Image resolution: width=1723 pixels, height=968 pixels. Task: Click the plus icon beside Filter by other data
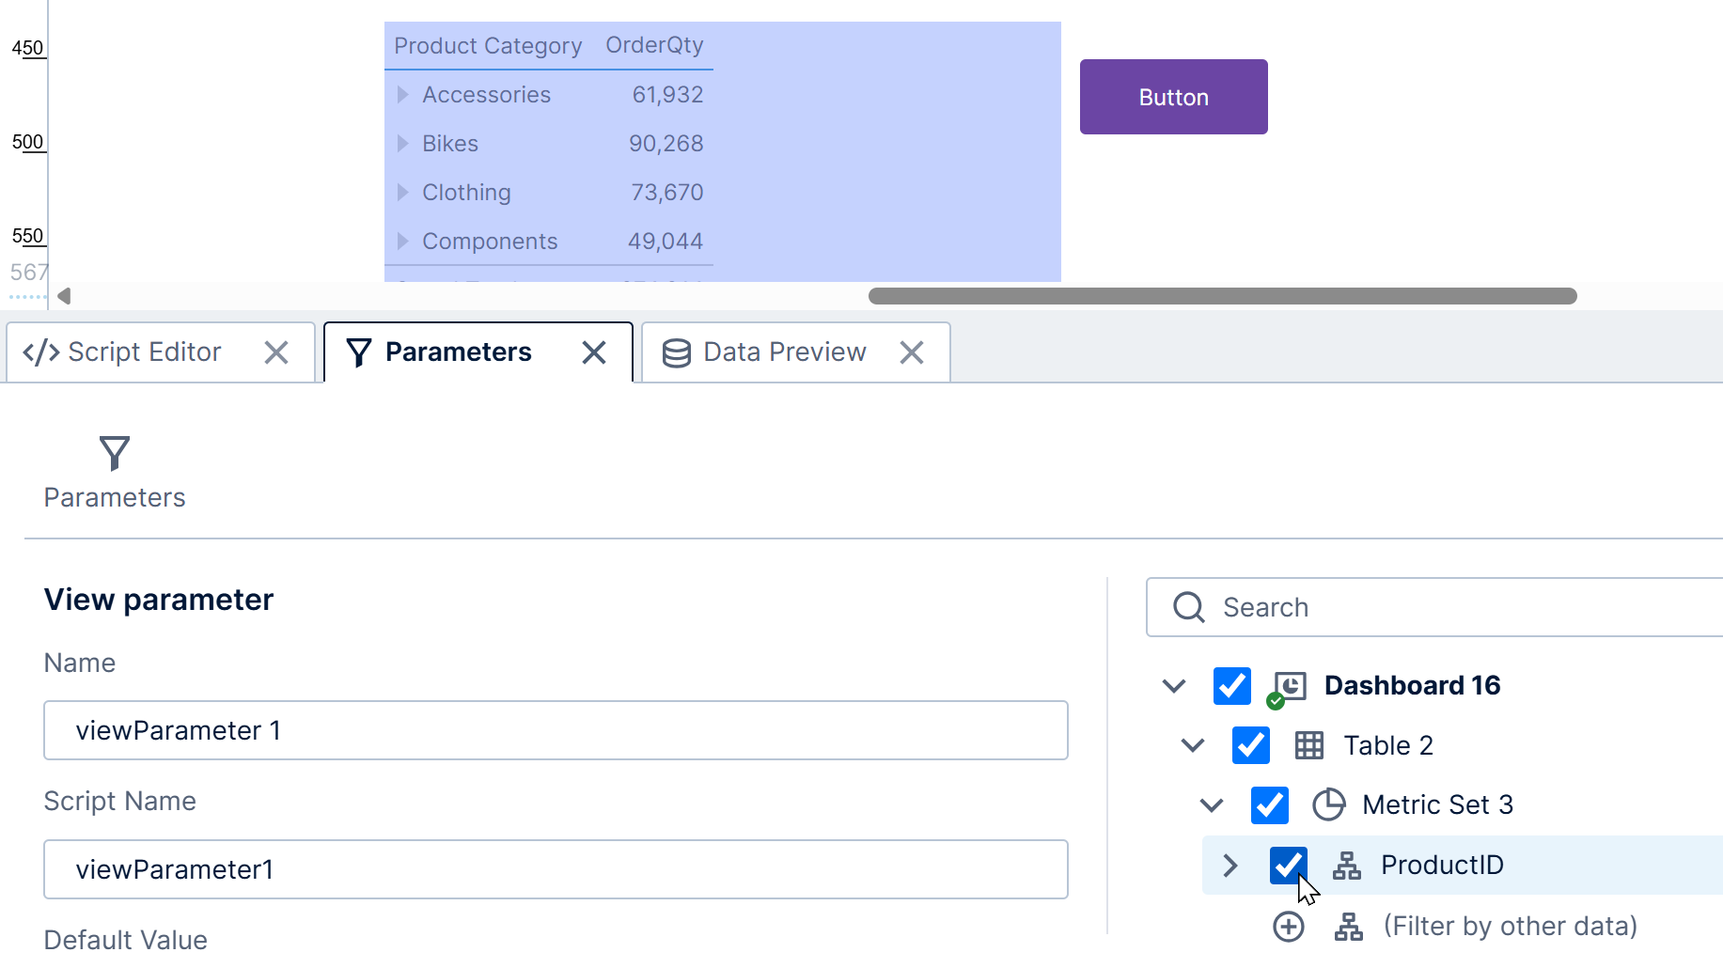(1289, 927)
